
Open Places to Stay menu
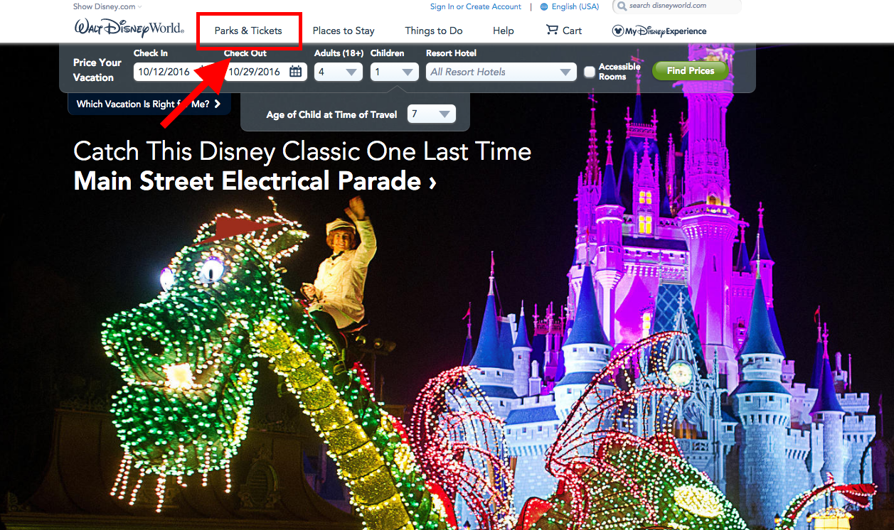click(x=344, y=31)
